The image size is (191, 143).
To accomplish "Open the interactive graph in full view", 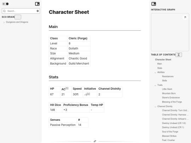I will pyautogui.click(x=185, y=17).
